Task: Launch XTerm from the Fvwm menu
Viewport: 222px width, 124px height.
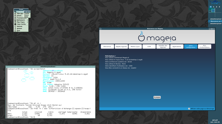Action: (x=19, y=16)
